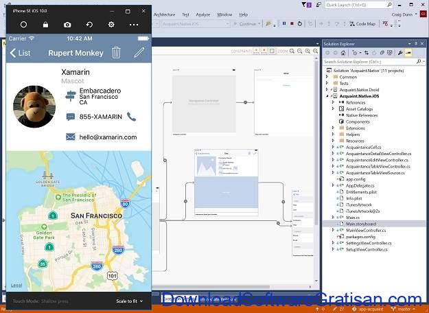Click the Quick Launch search field
429x313 pixels.
[x=359, y=5]
